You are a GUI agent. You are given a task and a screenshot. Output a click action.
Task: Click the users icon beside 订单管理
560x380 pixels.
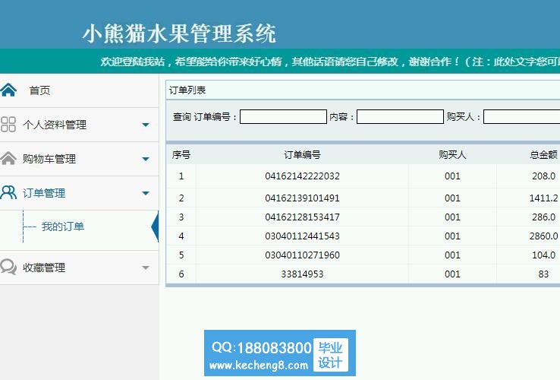point(8,192)
